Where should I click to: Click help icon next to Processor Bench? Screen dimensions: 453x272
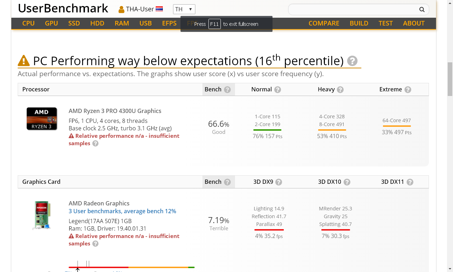click(x=227, y=90)
